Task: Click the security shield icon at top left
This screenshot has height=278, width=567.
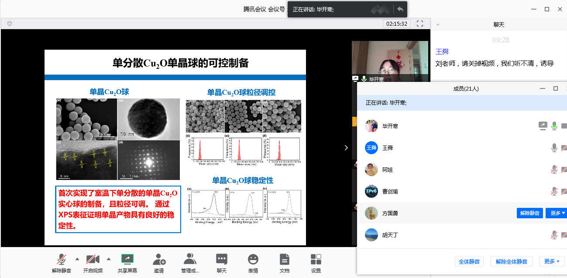Action: (x=10, y=24)
